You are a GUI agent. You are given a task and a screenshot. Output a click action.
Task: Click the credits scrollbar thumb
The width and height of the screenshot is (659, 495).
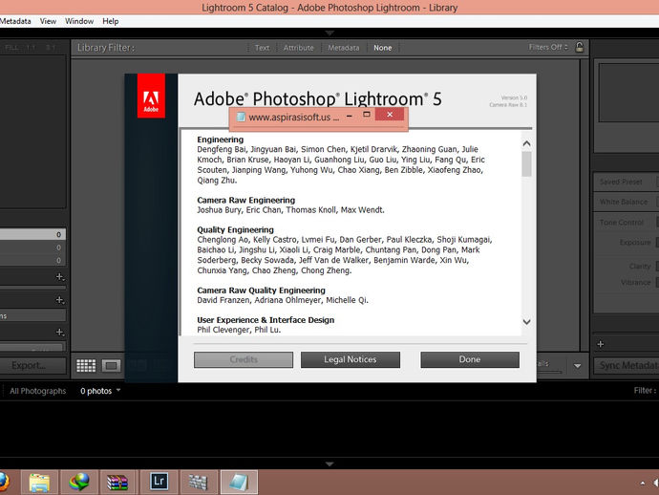click(526, 164)
